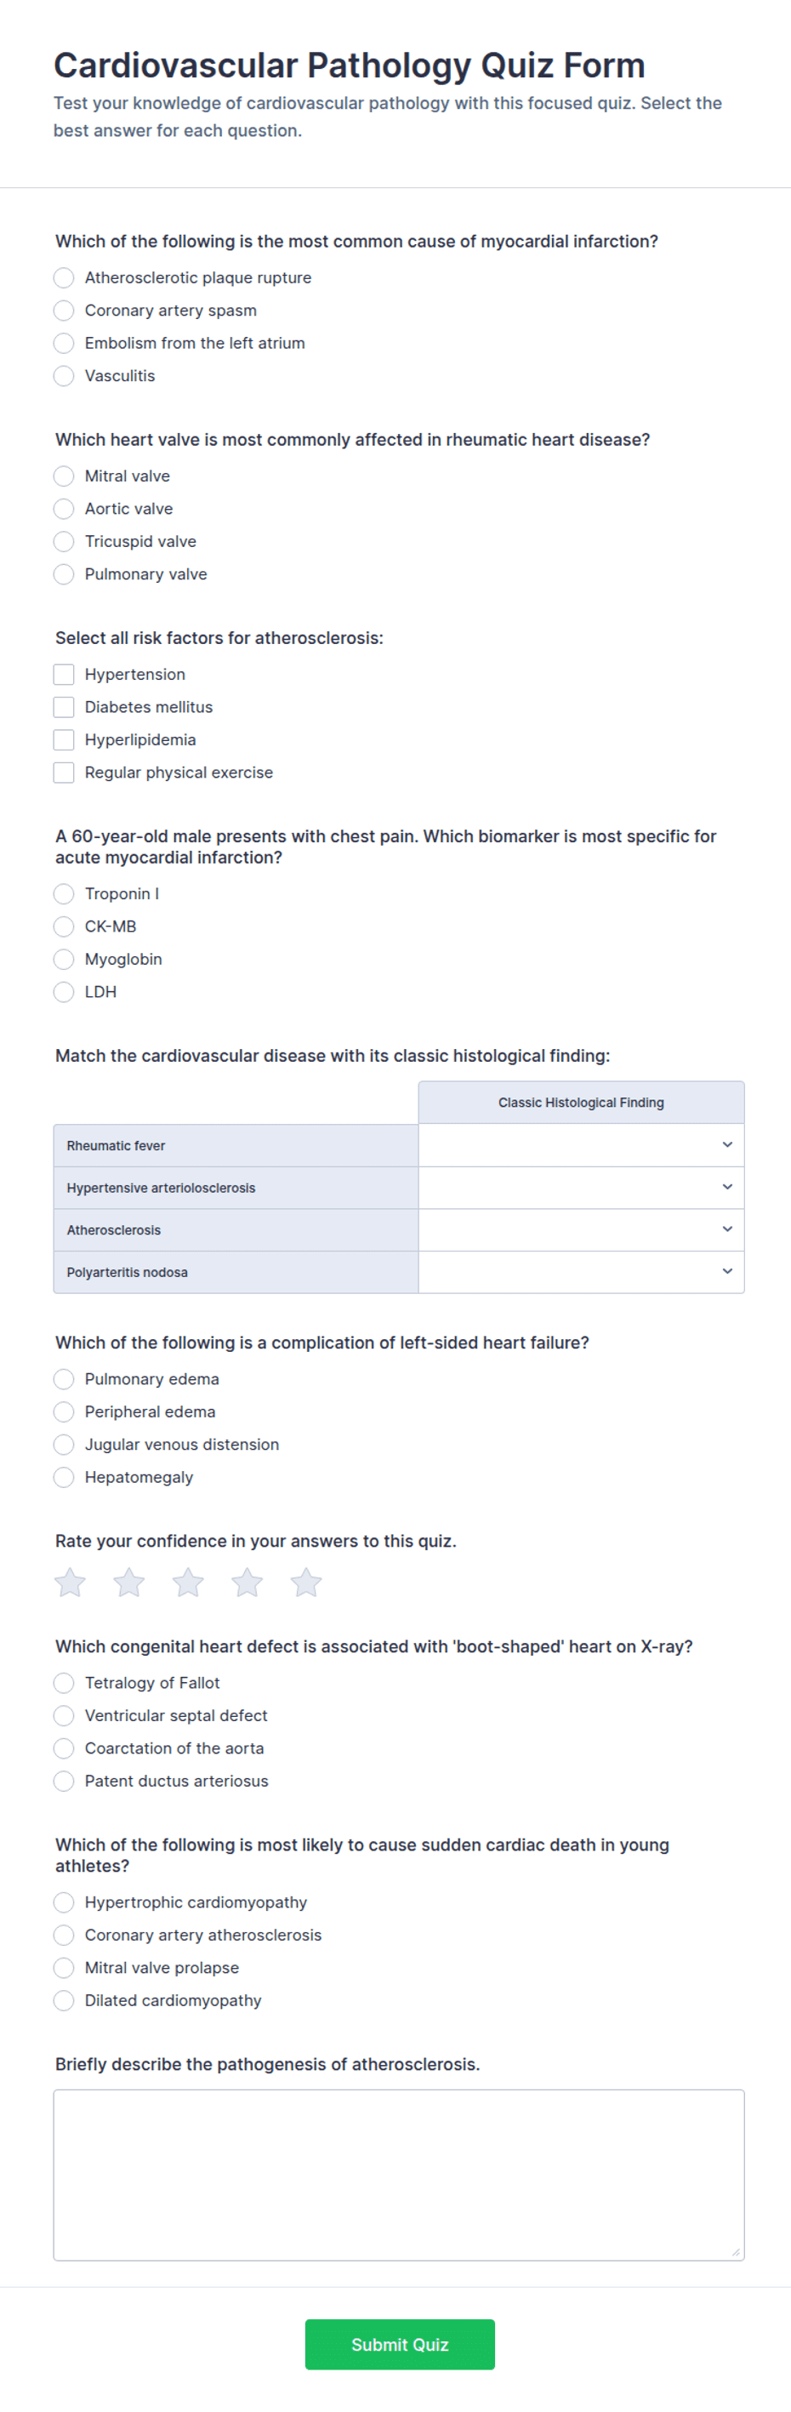Click the second confidence star
This screenshot has width=791, height=2412.
tap(129, 1582)
